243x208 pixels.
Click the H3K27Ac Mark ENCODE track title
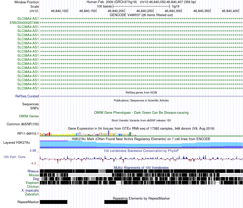(141, 139)
